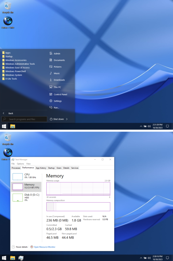The image size is (173, 261).
Task: Open the Options menu in Task Manager
Action: (20, 164)
